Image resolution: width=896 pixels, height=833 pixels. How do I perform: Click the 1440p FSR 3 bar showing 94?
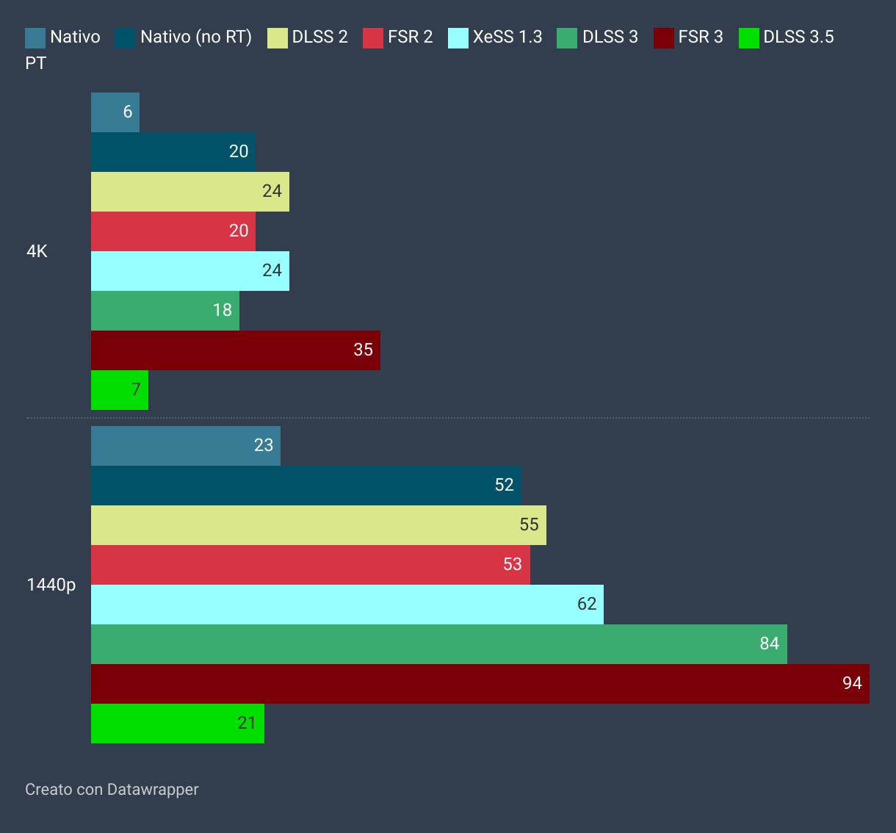pos(480,684)
